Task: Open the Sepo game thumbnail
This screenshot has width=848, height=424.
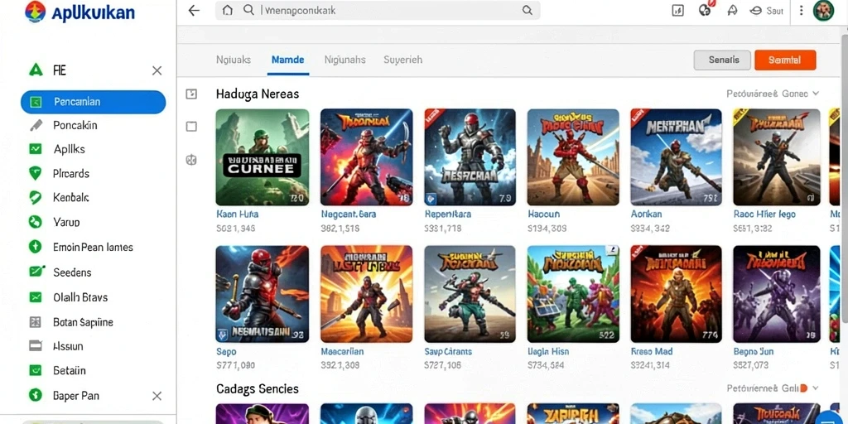Action: coord(263,294)
